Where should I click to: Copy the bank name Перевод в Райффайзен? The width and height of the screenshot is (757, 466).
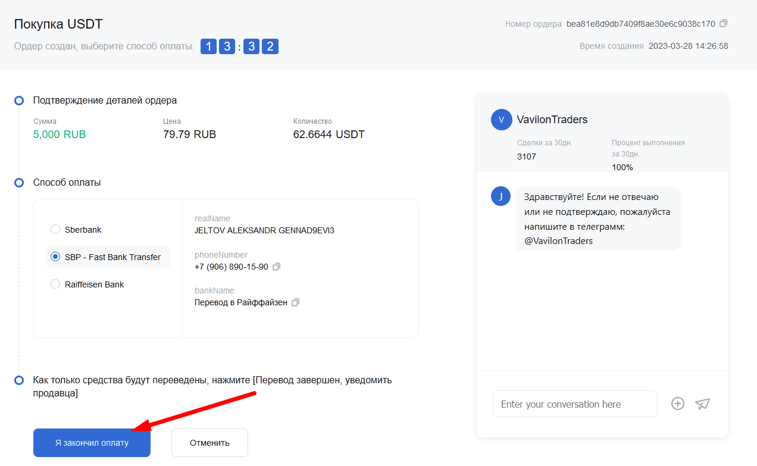click(295, 302)
